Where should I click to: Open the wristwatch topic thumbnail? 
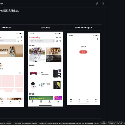54,59
